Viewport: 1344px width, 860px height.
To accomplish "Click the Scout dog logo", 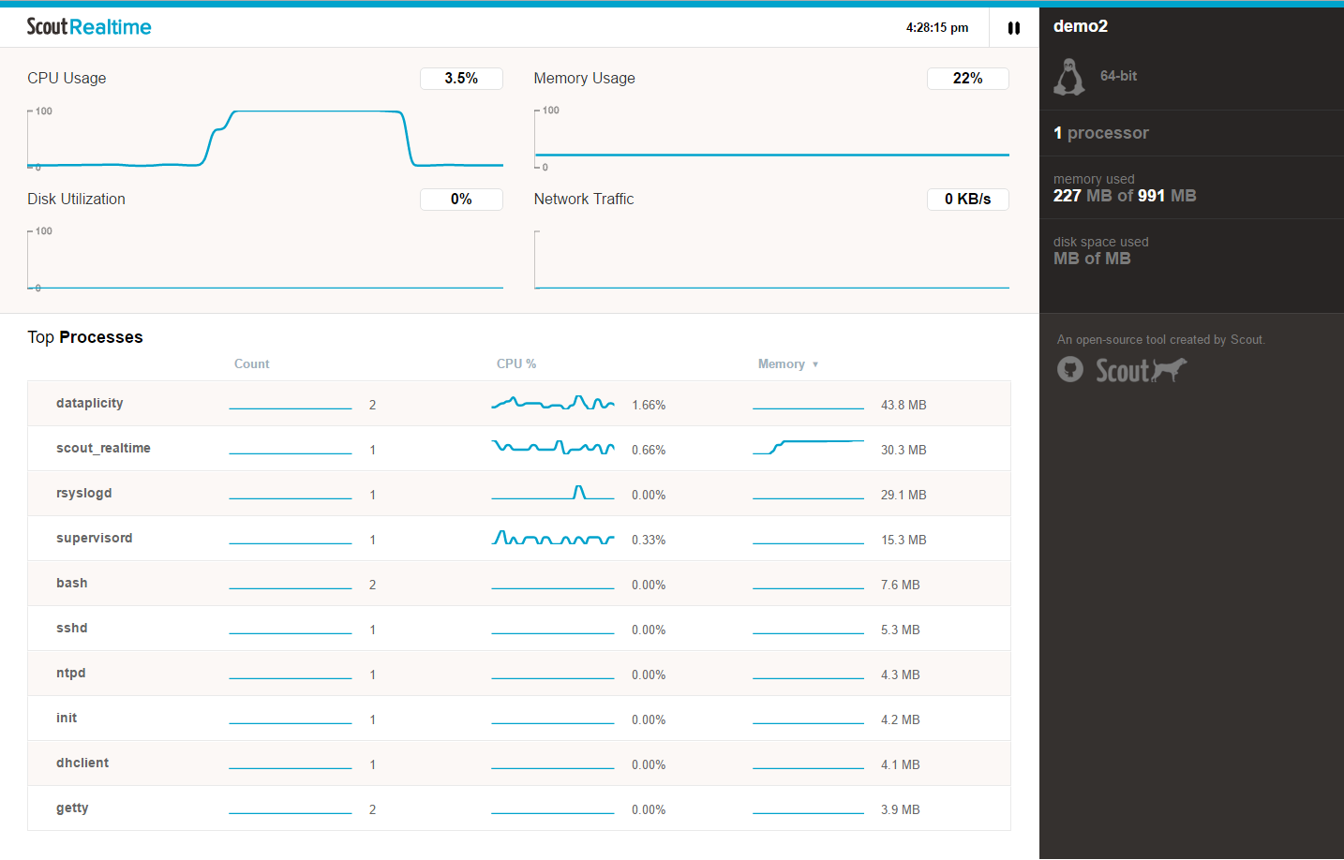I will (1142, 370).
